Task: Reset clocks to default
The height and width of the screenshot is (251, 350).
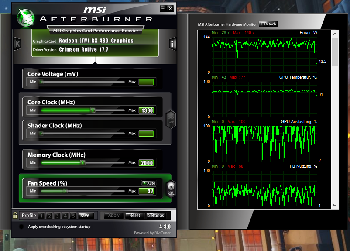Action: 134,216
